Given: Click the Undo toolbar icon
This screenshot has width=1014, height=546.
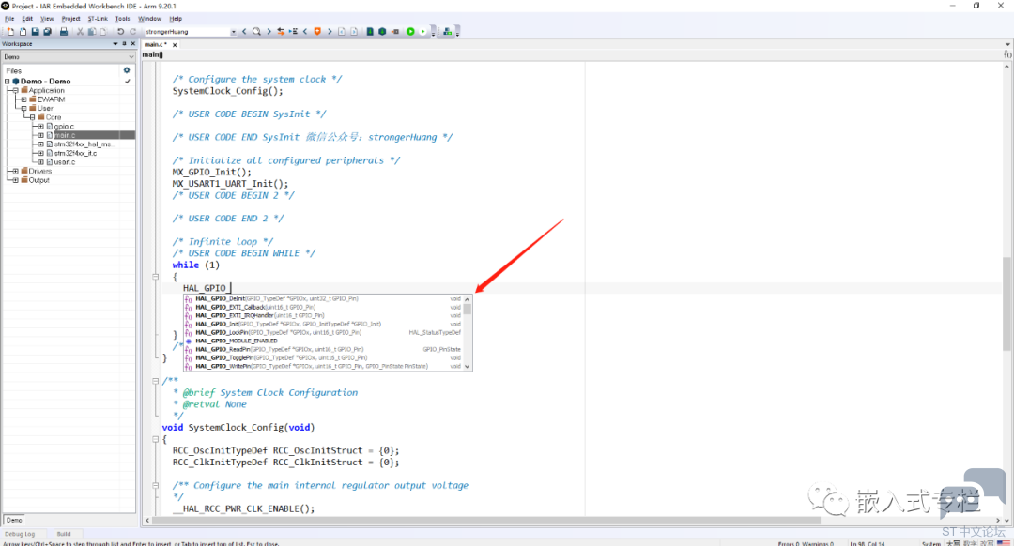Looking at the screenshot, I should 120,32.
